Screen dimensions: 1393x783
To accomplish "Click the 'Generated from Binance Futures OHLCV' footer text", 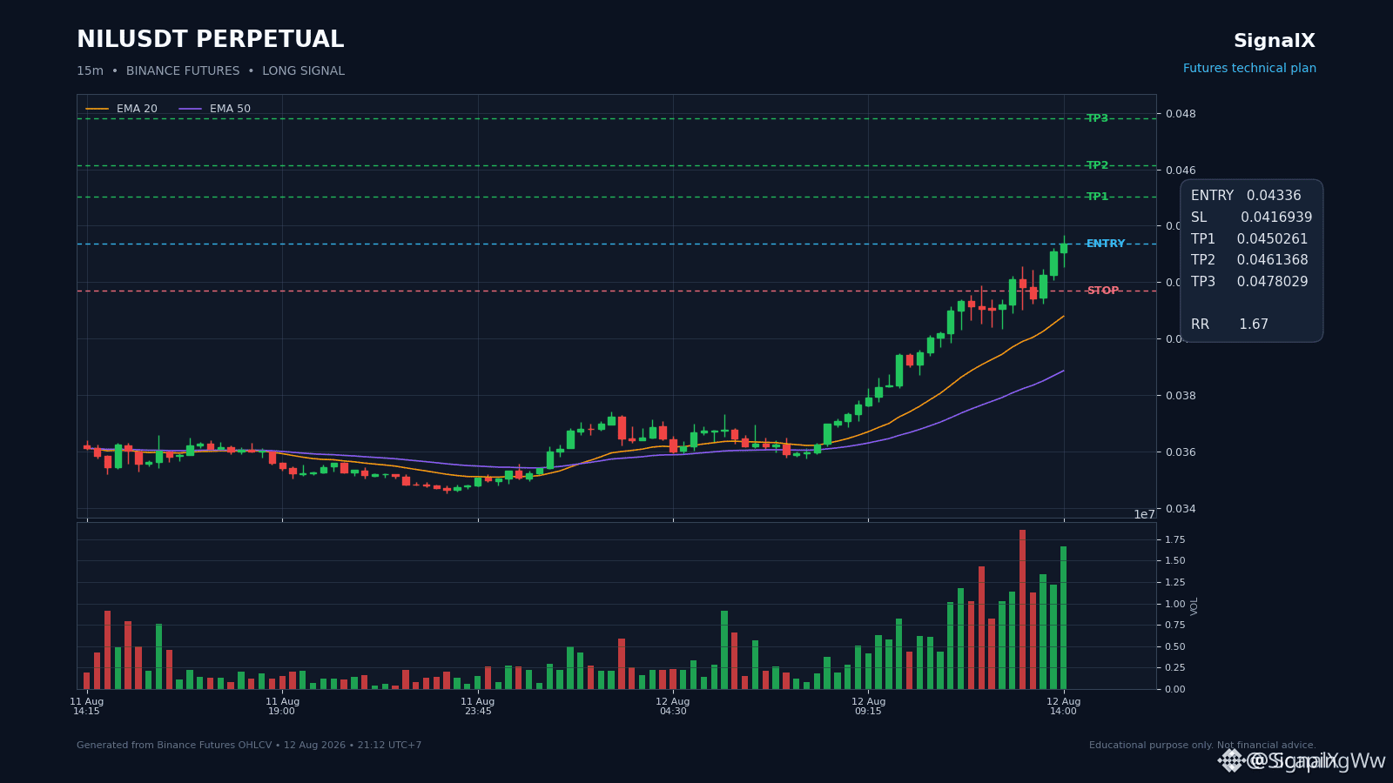I will point(249,746).
